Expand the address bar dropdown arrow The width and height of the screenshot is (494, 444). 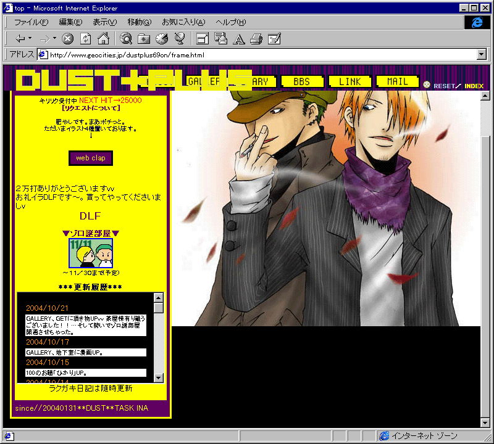tap(481, 54)
